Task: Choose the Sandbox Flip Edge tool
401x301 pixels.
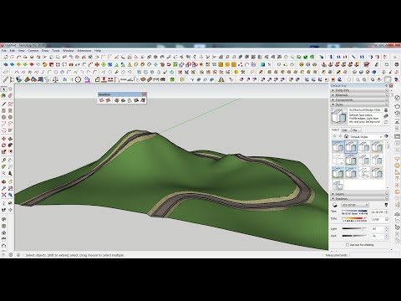Action: (x=143, y=100)
